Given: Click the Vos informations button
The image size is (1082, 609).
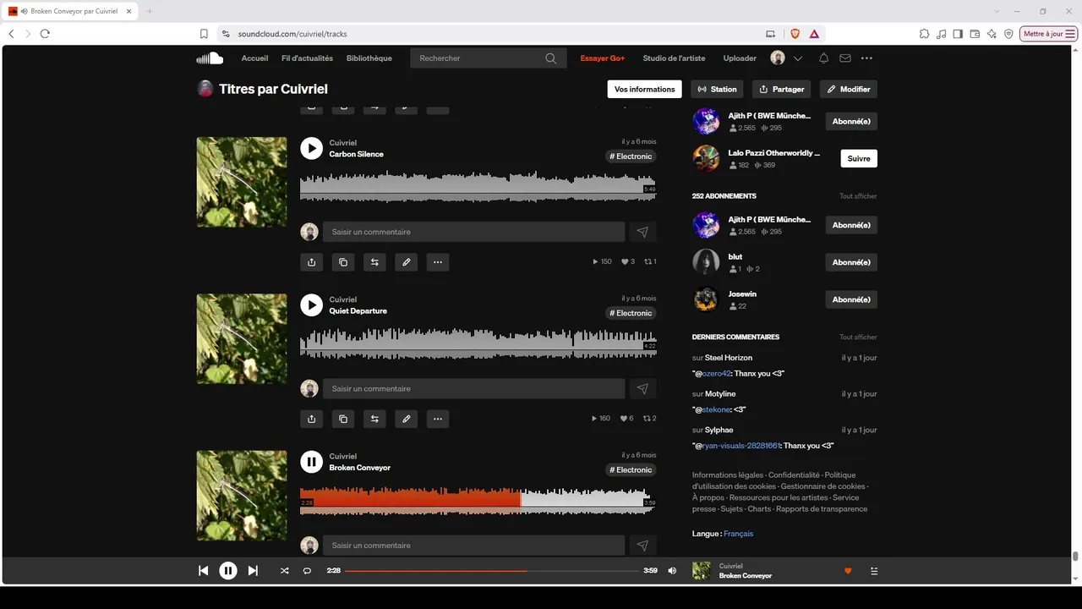Looking at the screenshot, I should pos(645,89).
